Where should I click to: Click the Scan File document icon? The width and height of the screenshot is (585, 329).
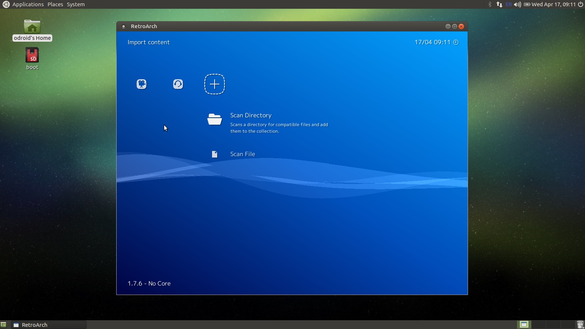pos(215,154)
